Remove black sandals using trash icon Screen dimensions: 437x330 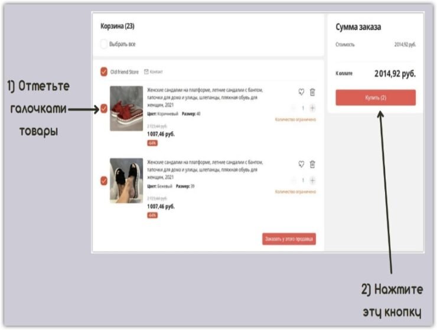312,165
